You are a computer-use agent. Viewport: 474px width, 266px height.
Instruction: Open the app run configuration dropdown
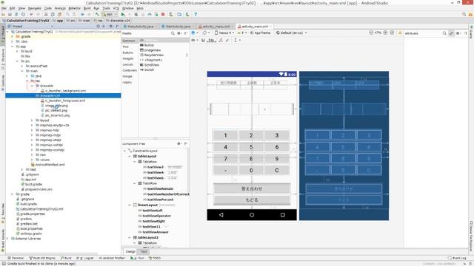(x=110, y=14)
